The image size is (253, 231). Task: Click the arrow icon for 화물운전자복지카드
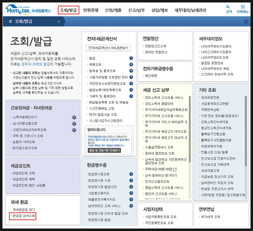pyautogui.click(x=131, y=199)
